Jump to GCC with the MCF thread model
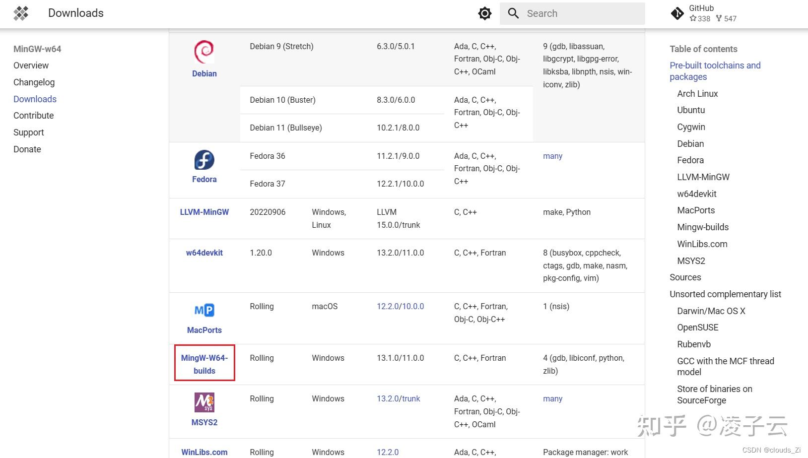The image size is (808, 458). pos(726,367)
